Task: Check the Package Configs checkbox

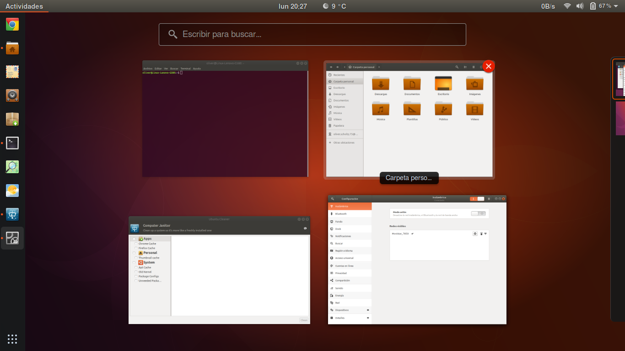Action: coord(136,277)
